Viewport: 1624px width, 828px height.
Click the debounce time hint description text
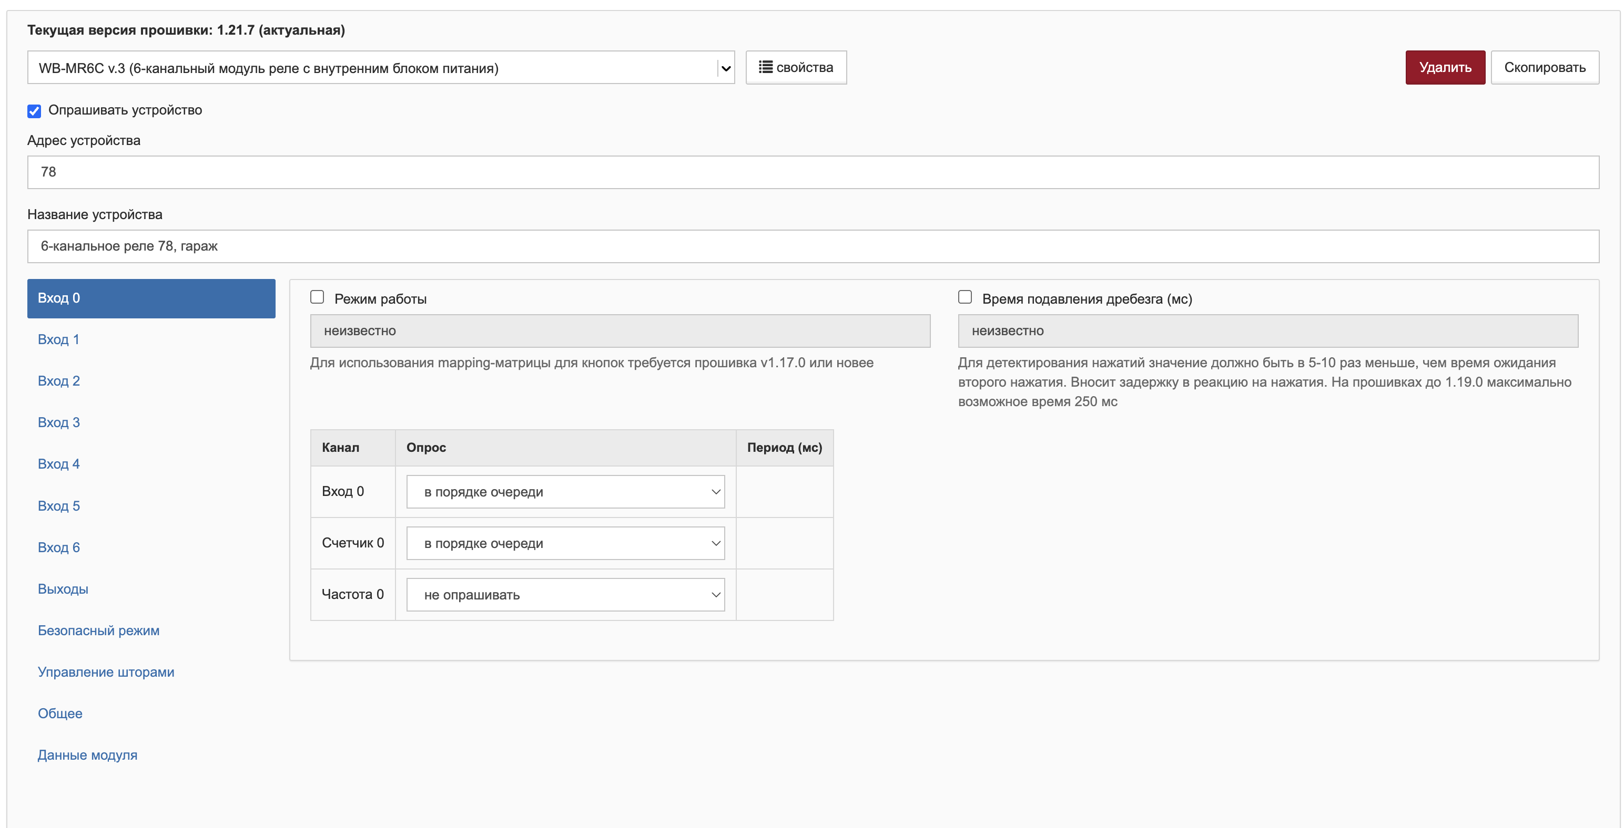point(1265,382)
